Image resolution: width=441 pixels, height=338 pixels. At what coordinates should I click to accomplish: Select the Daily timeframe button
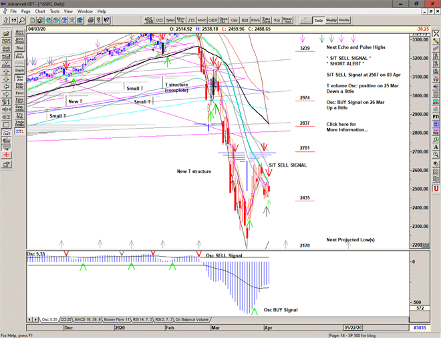coord(319,20)
